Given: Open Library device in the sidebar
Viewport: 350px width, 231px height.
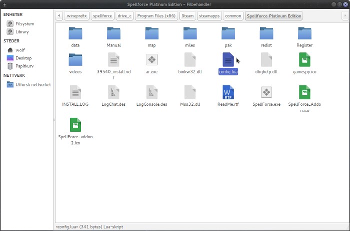Looking at the screenshot, I should (22, 31).
